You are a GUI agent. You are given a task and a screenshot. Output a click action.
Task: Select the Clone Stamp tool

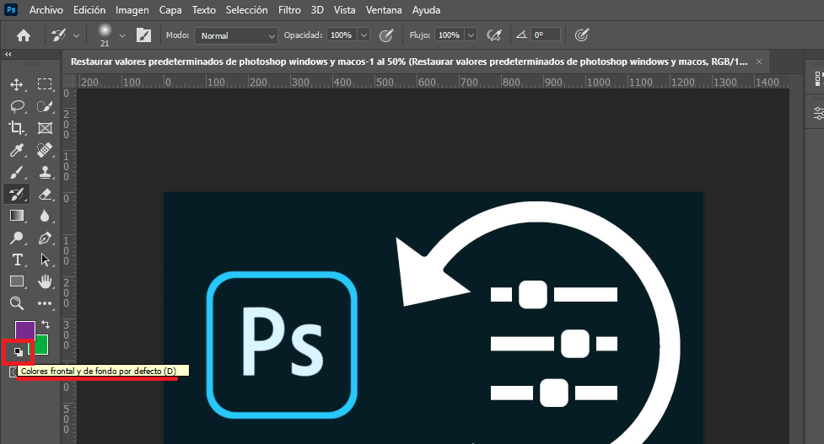click(45, 172)
